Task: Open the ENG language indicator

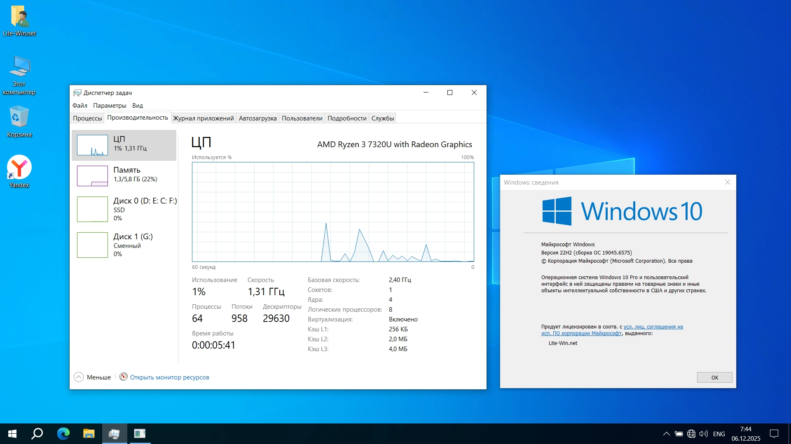Action: pyautogui.click(x=719, y=434)
